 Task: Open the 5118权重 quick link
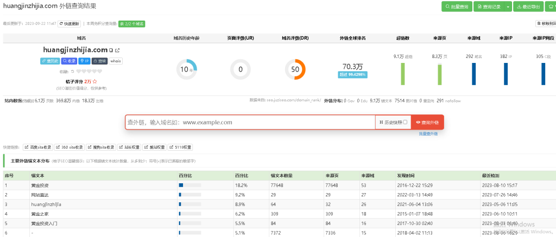coord(180,148)
